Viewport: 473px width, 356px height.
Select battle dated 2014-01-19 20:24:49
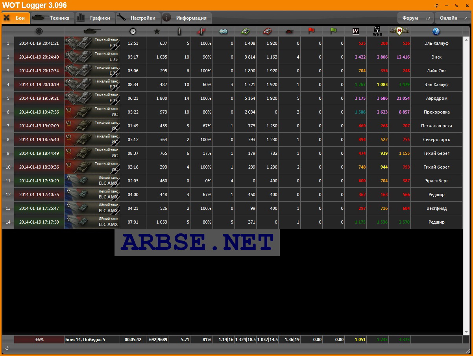[39, 57]
